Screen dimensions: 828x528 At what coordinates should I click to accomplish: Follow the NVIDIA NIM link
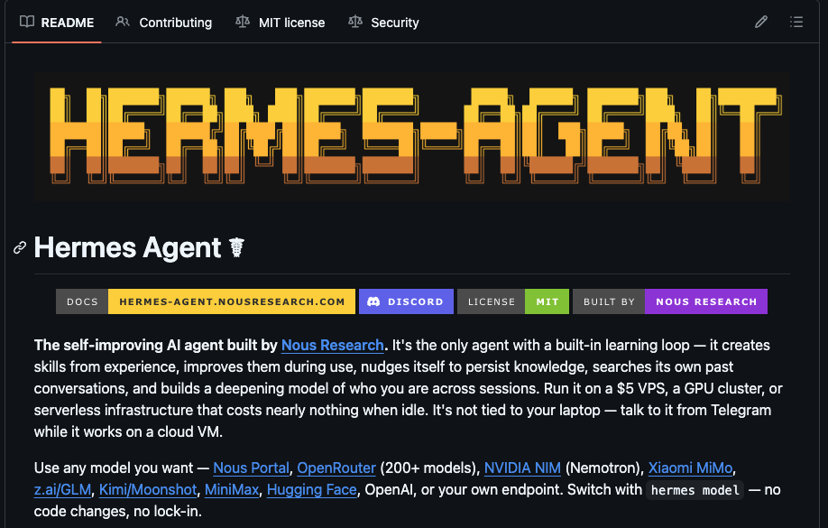[x=522, y=468]
